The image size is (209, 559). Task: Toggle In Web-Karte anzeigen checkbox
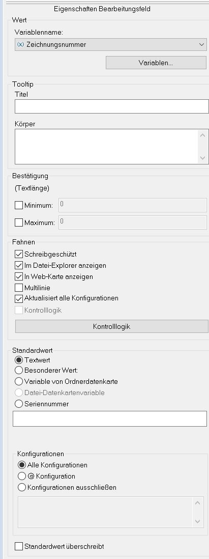19,276
